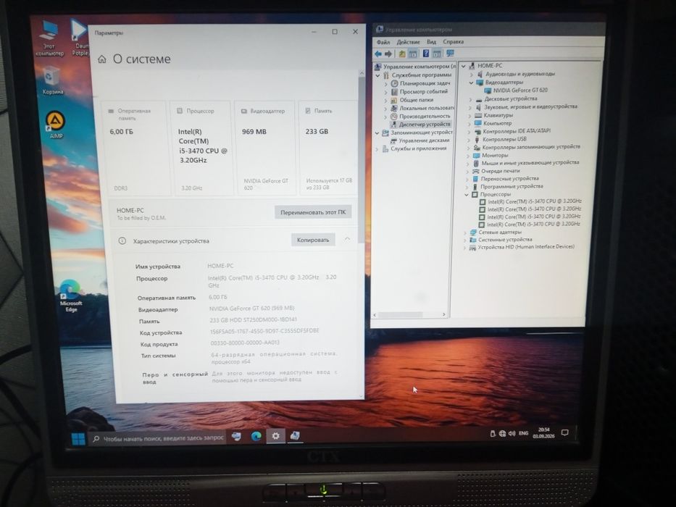The width and height of the screenshot is (676, 507).
Task: Open the Вид menu
Action: pyautogui.click(x=432, y=42)
